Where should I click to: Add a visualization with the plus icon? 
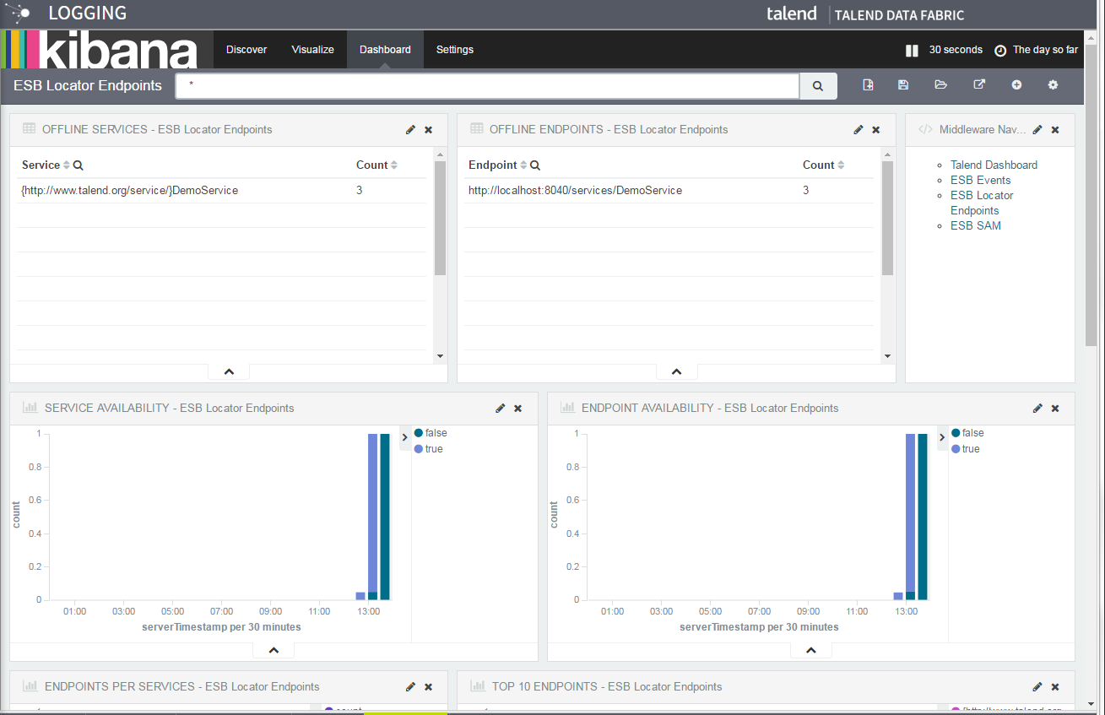1016,85
